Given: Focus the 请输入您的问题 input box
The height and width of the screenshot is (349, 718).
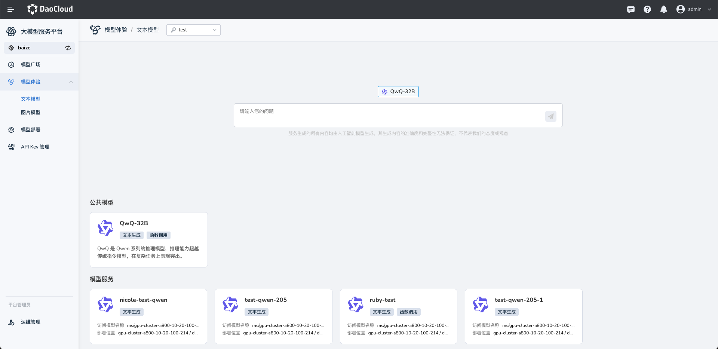Looking at the screenshot, I should coord(389,115).
